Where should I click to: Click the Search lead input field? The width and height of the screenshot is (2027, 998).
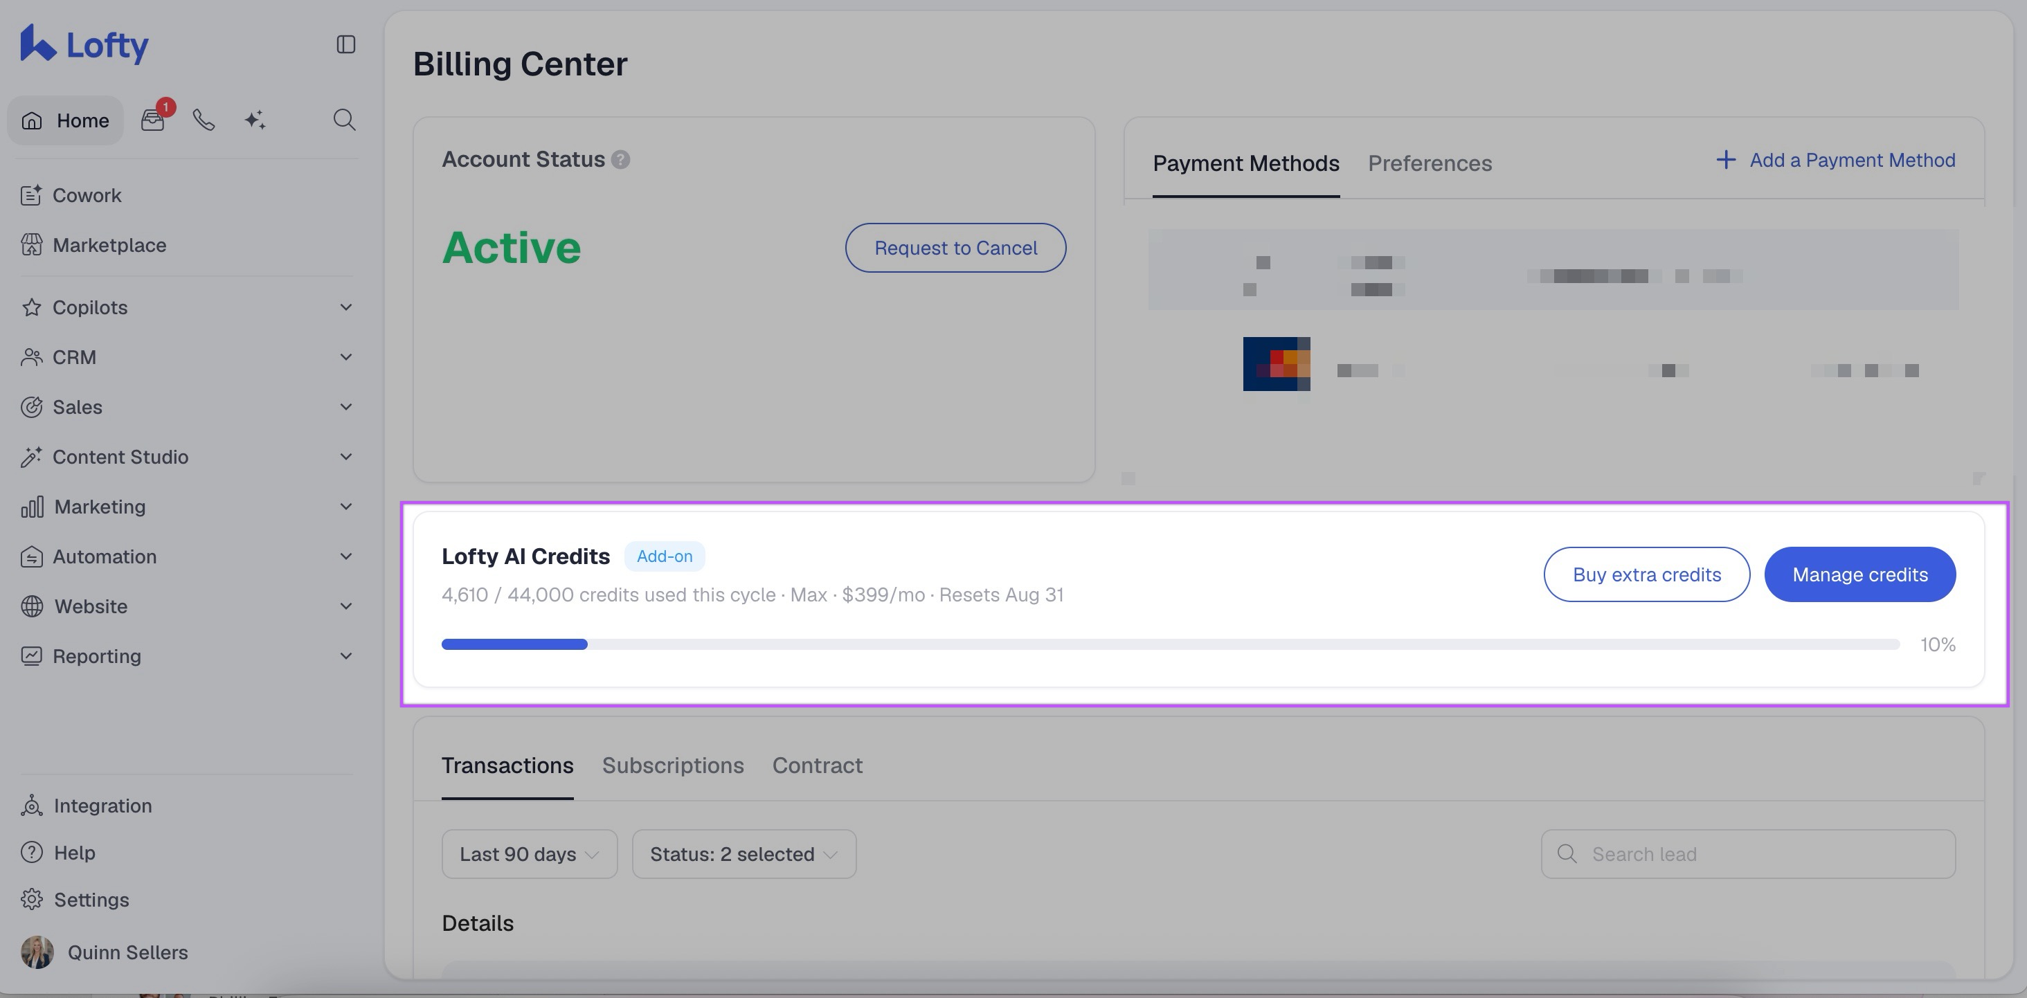tap(1747, 854)
